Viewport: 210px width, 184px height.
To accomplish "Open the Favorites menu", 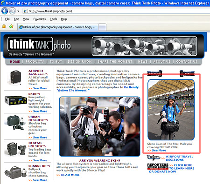I will pyautogui.click(x=40, y=19).
